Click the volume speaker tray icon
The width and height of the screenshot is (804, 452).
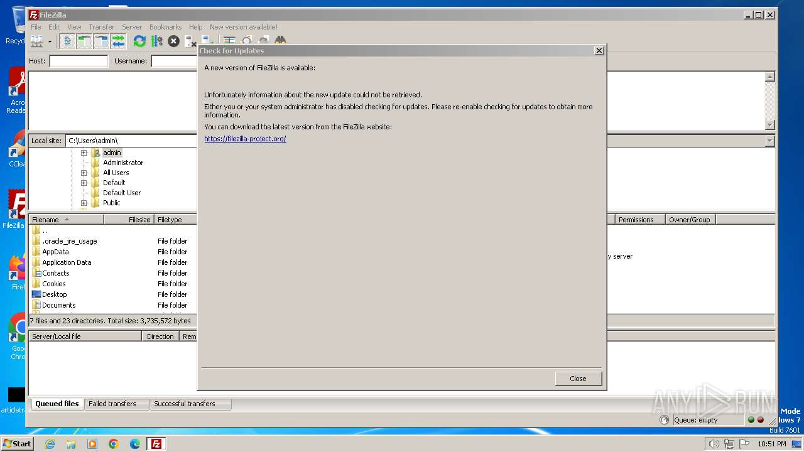(714, 444)
